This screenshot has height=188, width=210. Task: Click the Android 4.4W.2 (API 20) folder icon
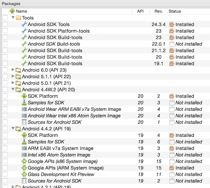(18, 90)
